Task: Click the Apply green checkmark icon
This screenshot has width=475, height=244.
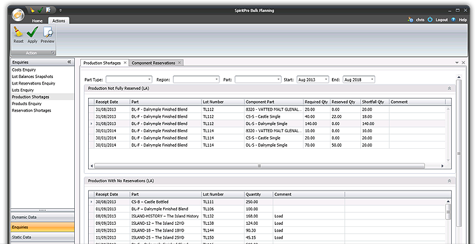Action: [32, 32]
